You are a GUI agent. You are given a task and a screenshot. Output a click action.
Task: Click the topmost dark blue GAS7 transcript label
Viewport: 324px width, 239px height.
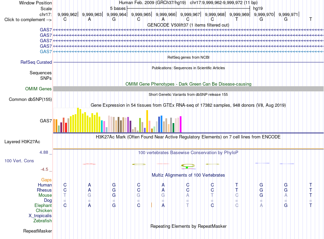click(x=46, y=30)
